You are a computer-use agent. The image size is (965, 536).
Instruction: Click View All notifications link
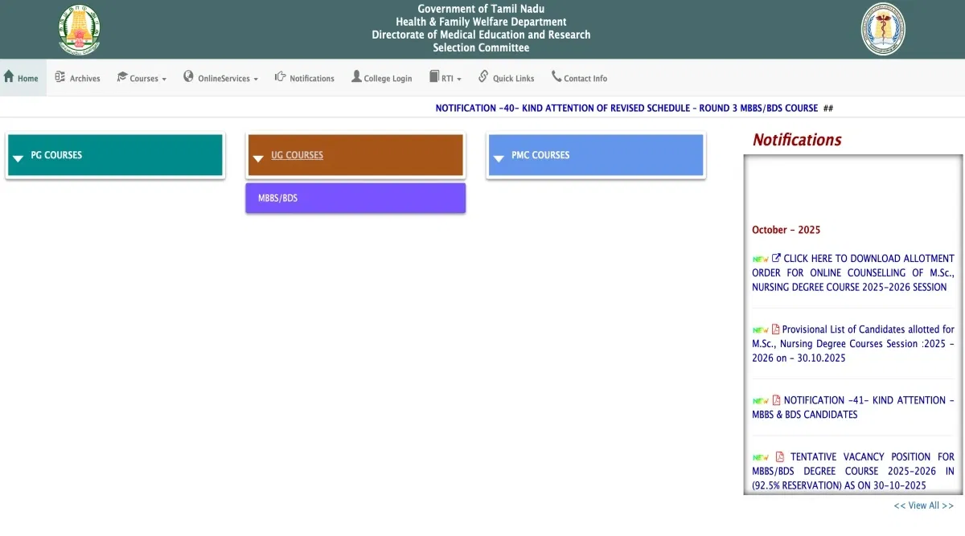tap(923, 505)
